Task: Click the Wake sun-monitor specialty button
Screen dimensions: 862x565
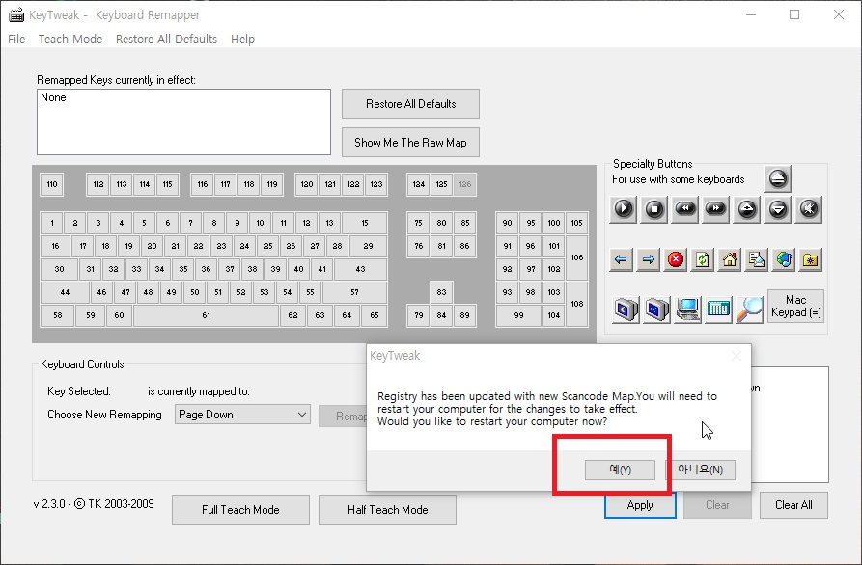Action: point(656,309)
